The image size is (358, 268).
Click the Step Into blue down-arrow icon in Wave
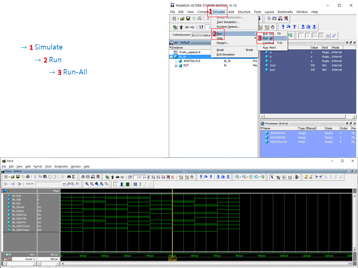click(201, 177)
